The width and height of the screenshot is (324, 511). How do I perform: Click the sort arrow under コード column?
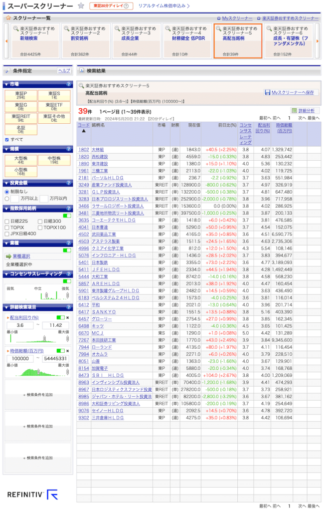pyautogui.click(x=84, y=131)
